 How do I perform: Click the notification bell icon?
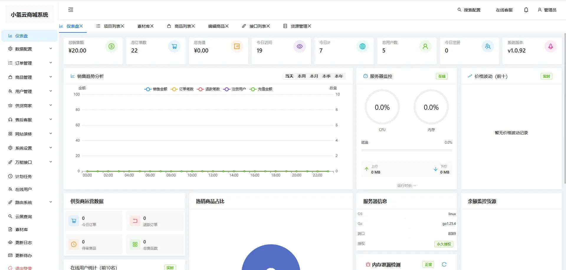coord(526,10)
